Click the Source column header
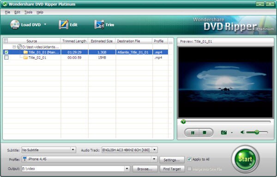This screenshot has height=177, width=277. [32, 41]
